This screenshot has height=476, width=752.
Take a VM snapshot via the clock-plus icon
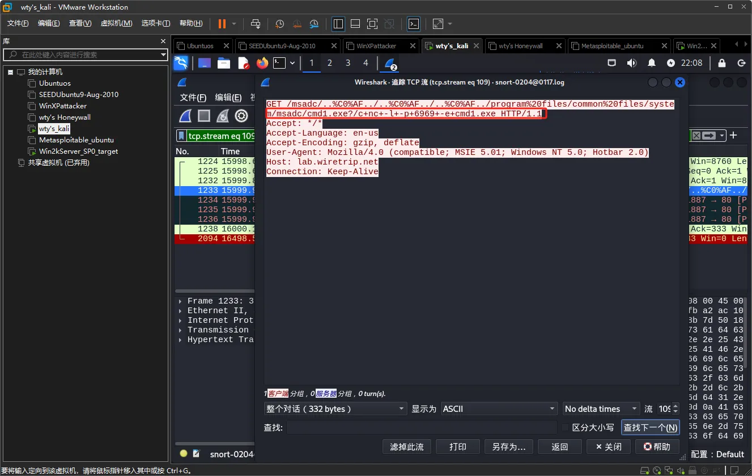pos(279,24)
